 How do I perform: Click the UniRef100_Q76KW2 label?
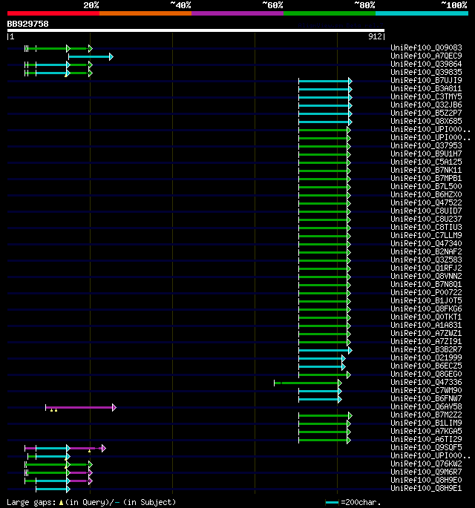(426, 464)
